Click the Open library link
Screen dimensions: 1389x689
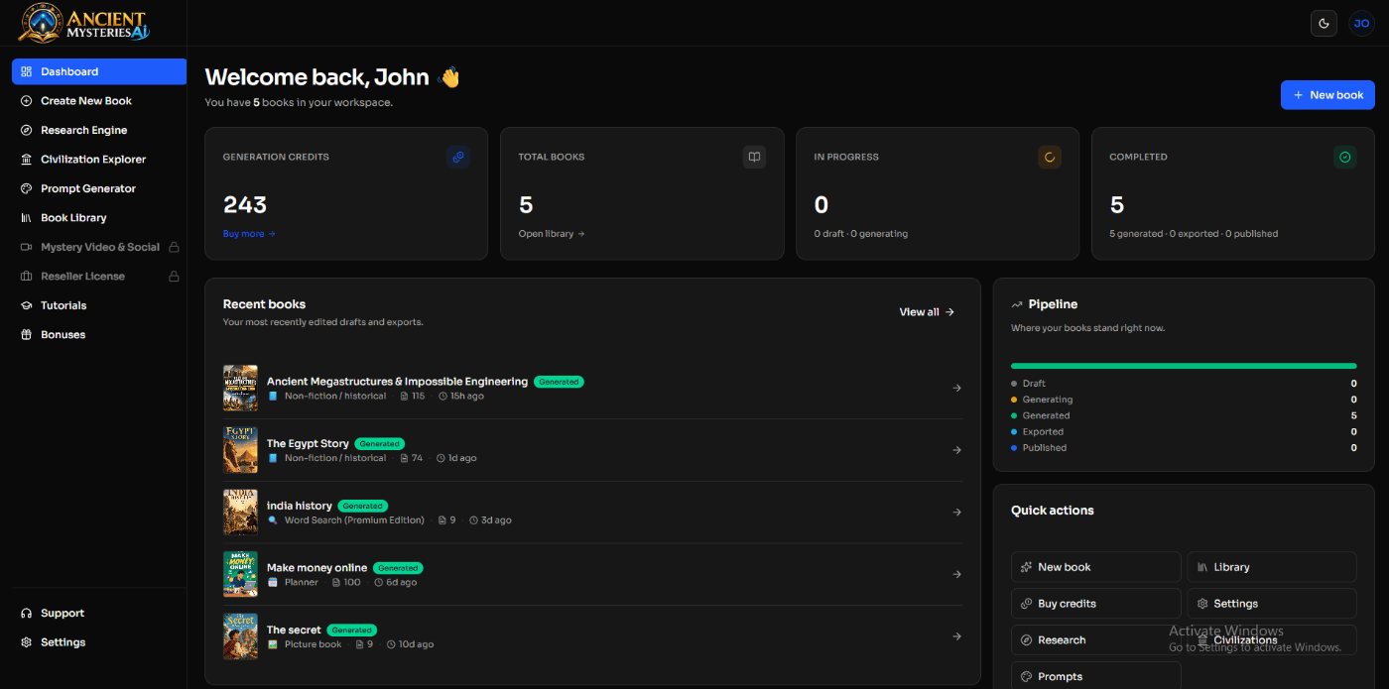click(x=552, y=234)
